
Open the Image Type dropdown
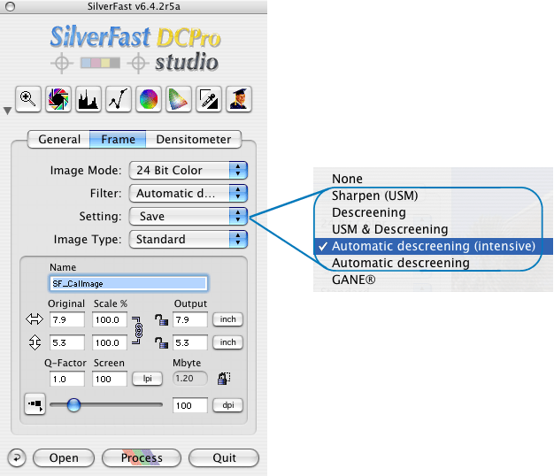[x=188, y=239]
